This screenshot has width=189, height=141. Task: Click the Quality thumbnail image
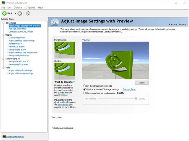coord(65,71)
